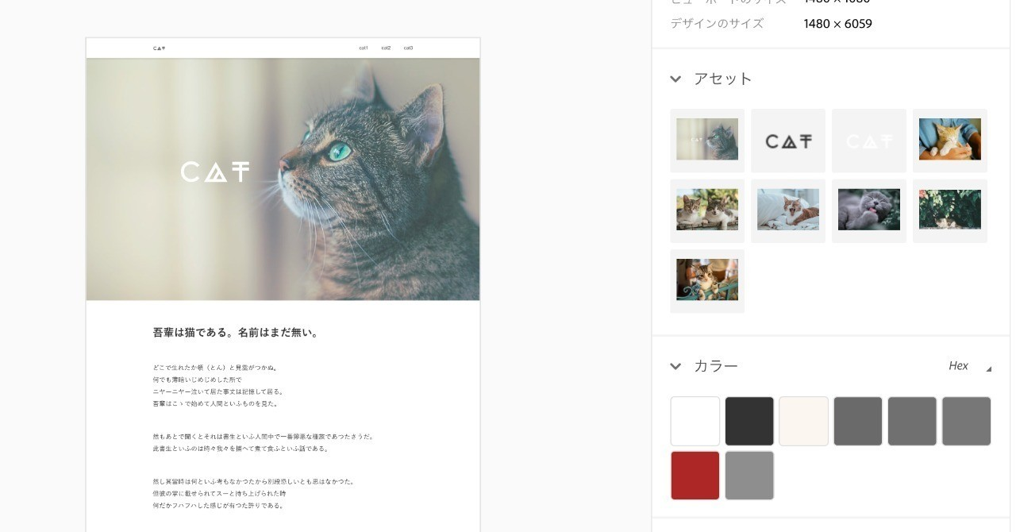Image resolution: width=1016 pixels, height=532 pixels.
Task: Click cat2 nav link in artboard
Action: pos(386,48)
